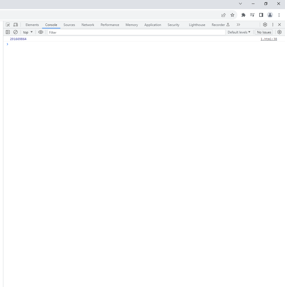This screenshot has height=287, width=285.
Task: Switch to the Elements tab
Action: [32, 25]
